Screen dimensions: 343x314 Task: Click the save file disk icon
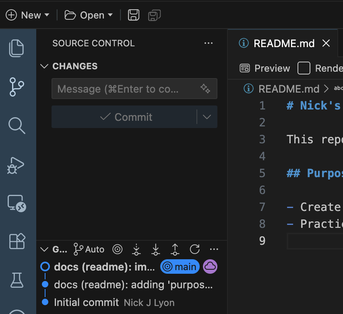point(134,15)
